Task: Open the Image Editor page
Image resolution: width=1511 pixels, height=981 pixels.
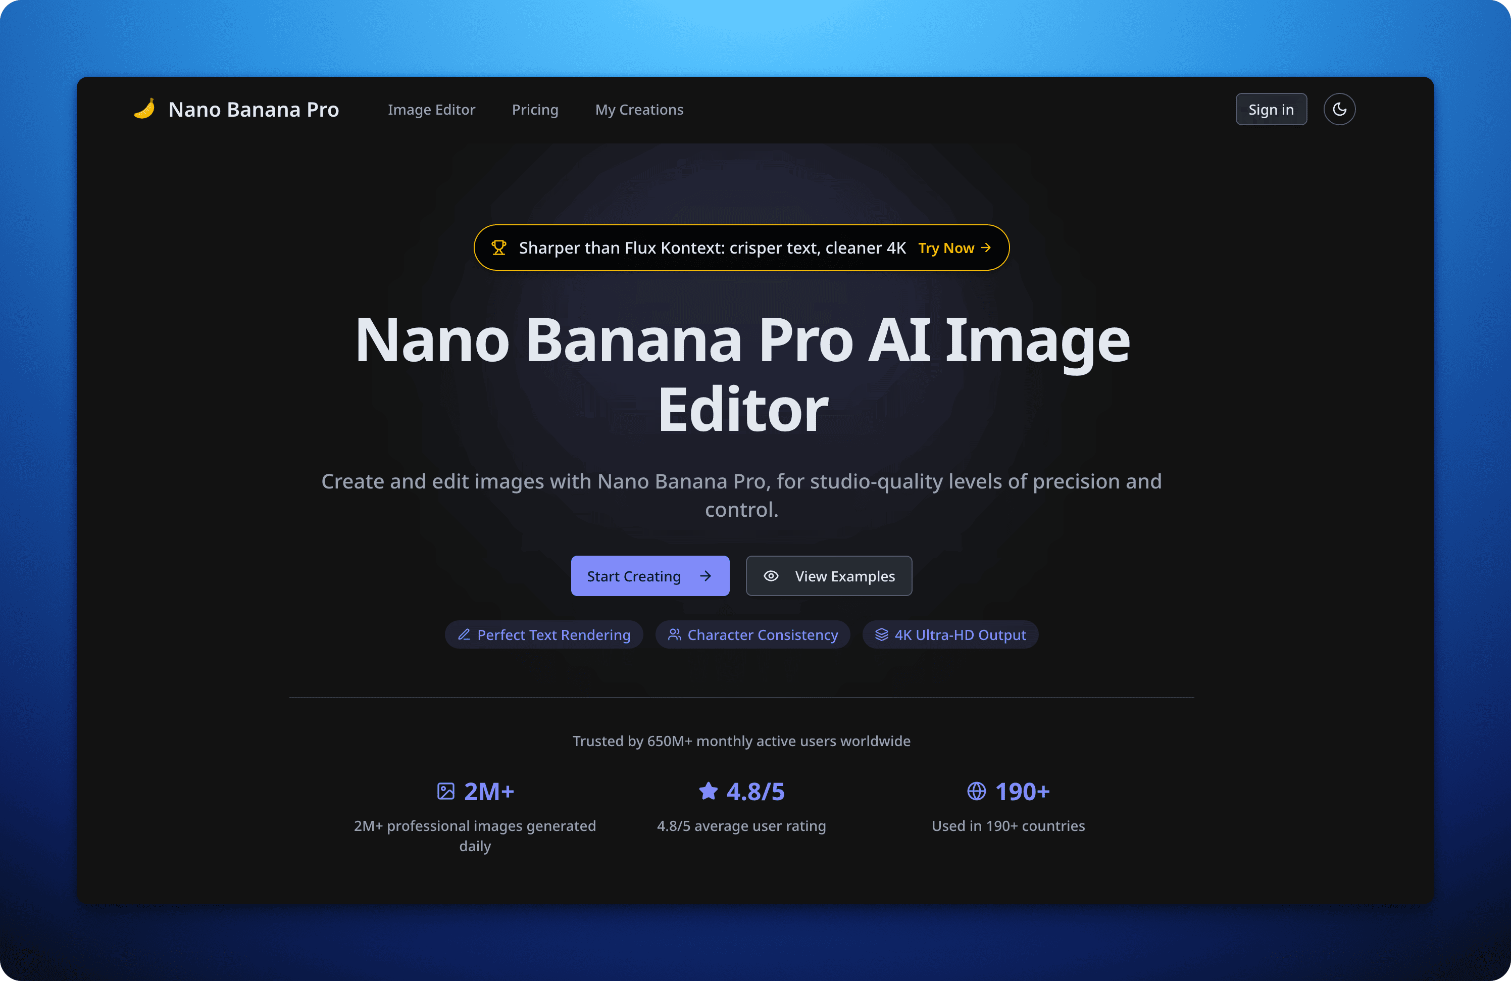Action: click(432, 109)
